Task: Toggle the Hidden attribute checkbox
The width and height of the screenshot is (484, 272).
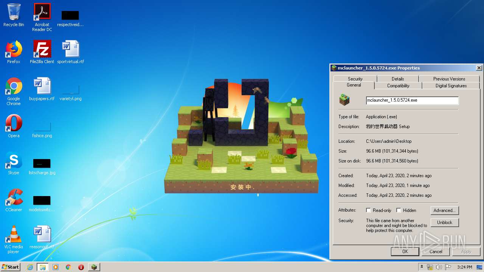Action: [399, 210]
